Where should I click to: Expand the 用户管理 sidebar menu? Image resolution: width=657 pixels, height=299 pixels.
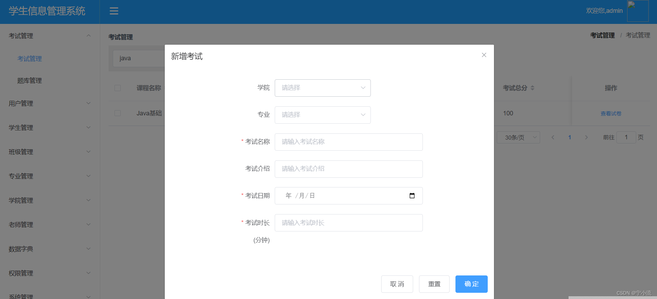tap(50, 103)
